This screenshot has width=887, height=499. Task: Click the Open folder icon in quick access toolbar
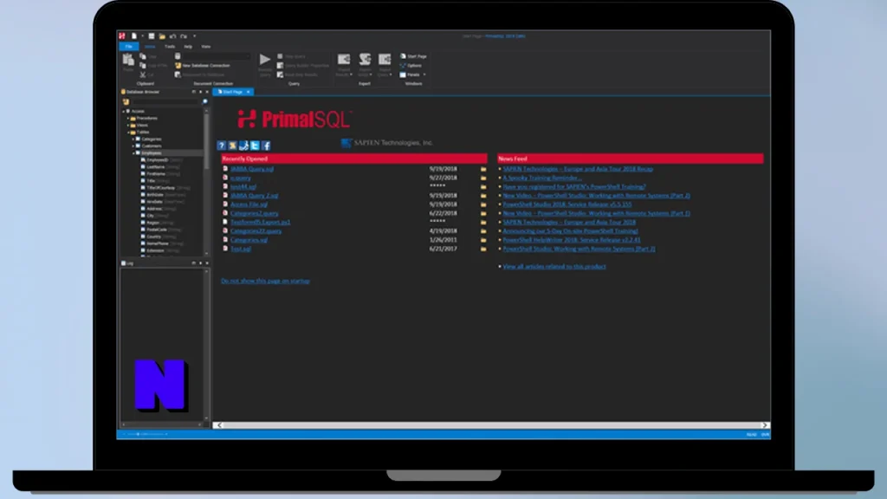162,36
